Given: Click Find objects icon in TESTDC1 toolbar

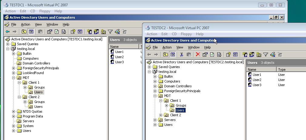Looking at the screenshot, I should [117, 32].
